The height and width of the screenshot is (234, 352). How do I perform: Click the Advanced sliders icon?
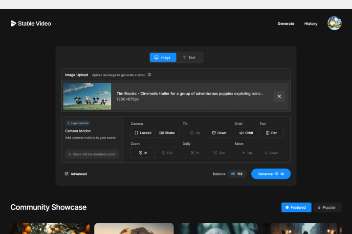coord(66,174)
